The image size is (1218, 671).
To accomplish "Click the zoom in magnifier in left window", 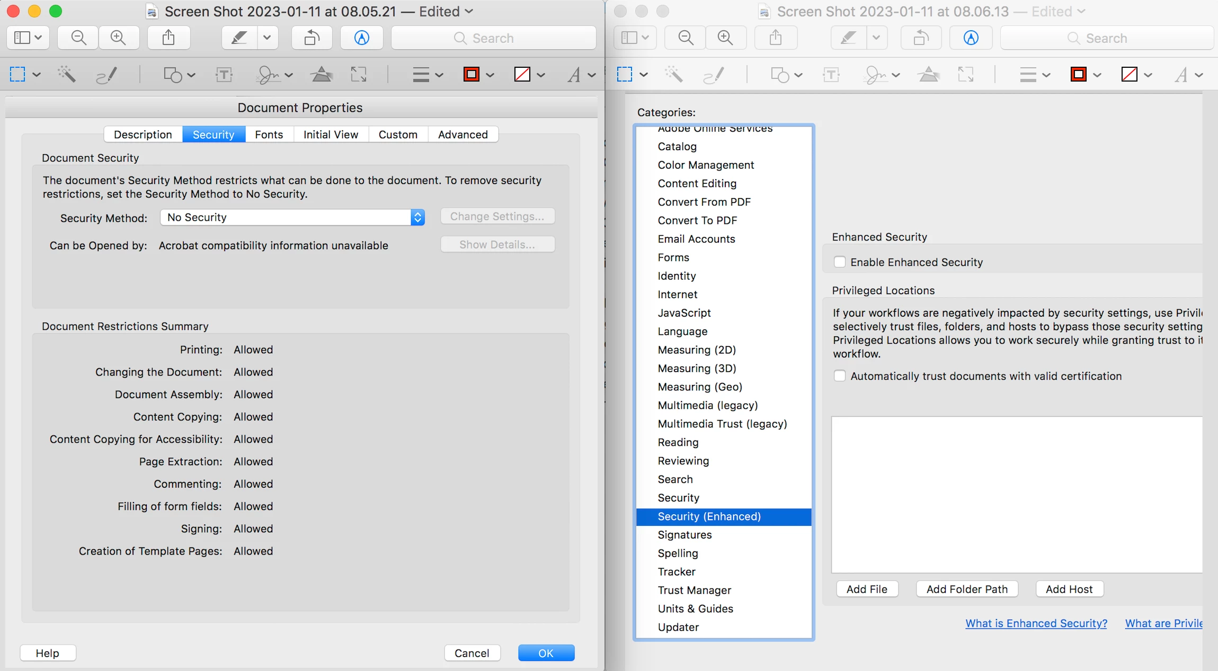I will pos(118,38).
